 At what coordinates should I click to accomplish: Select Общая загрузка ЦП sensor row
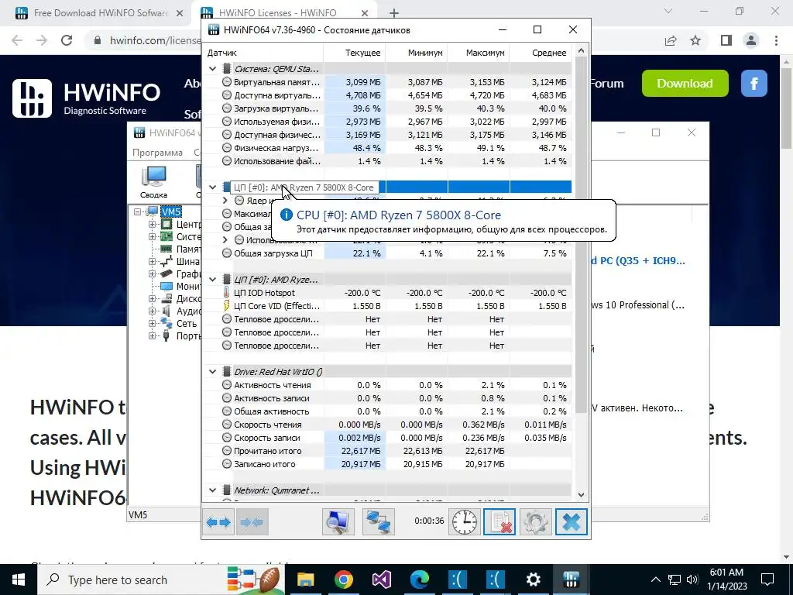(387, 253)
